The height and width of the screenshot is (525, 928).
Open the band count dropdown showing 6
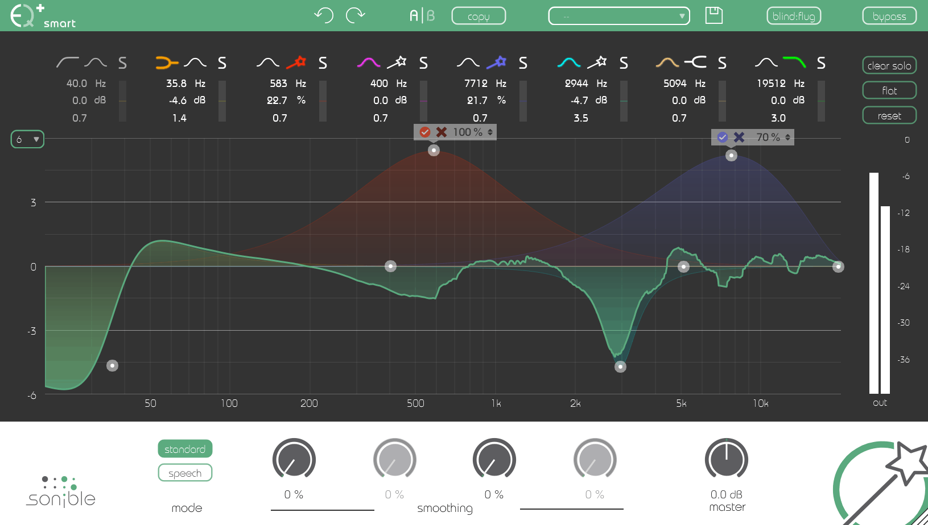coord(27,139)
